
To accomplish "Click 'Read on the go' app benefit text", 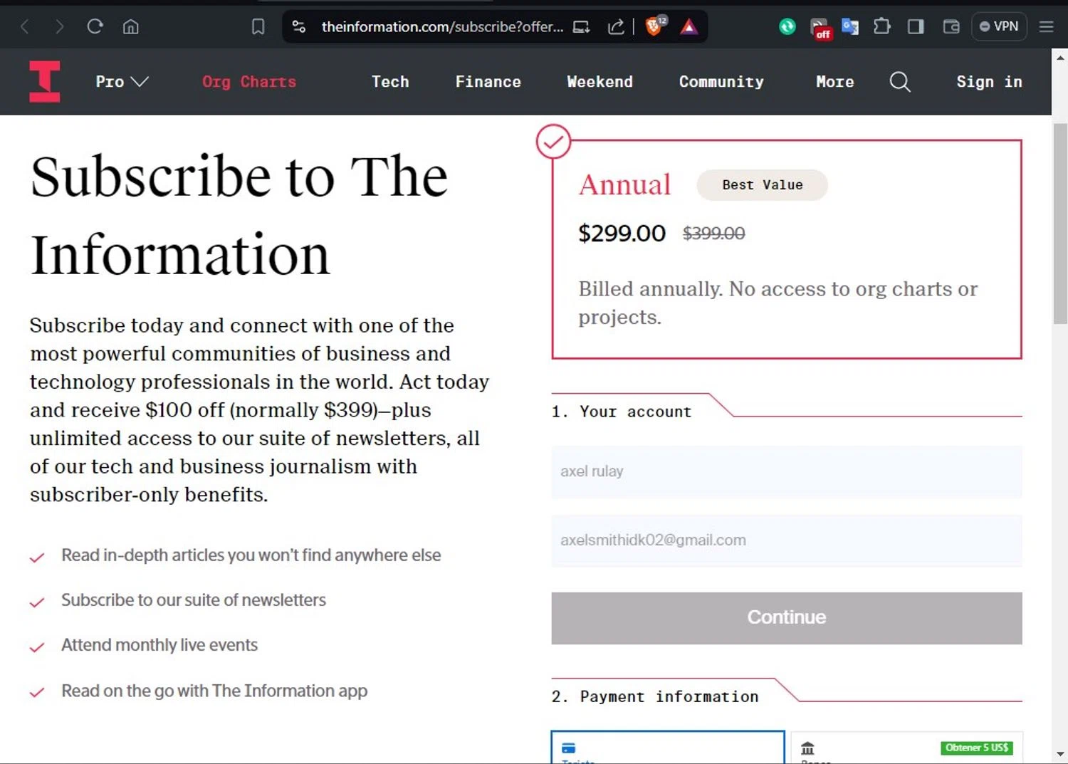I will [x=214, y=691].
